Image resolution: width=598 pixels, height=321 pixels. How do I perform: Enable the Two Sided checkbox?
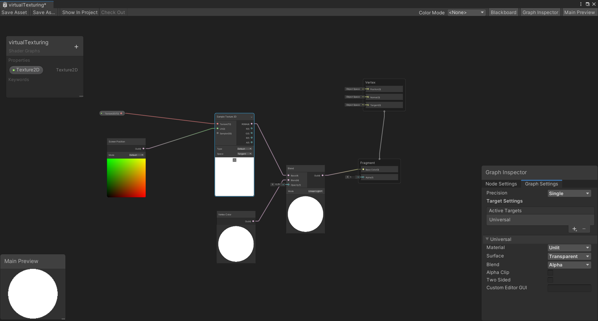click(550, 280)
